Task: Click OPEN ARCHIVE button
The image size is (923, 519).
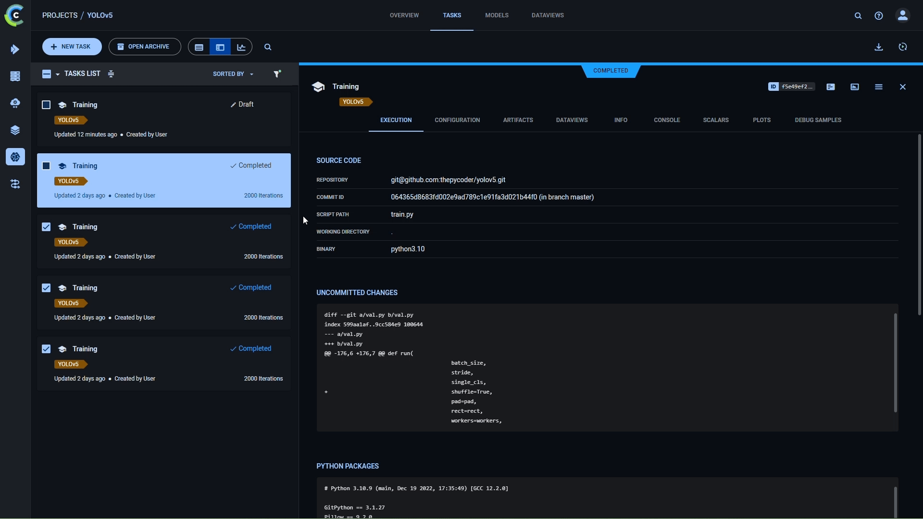Action: [145, 46]
